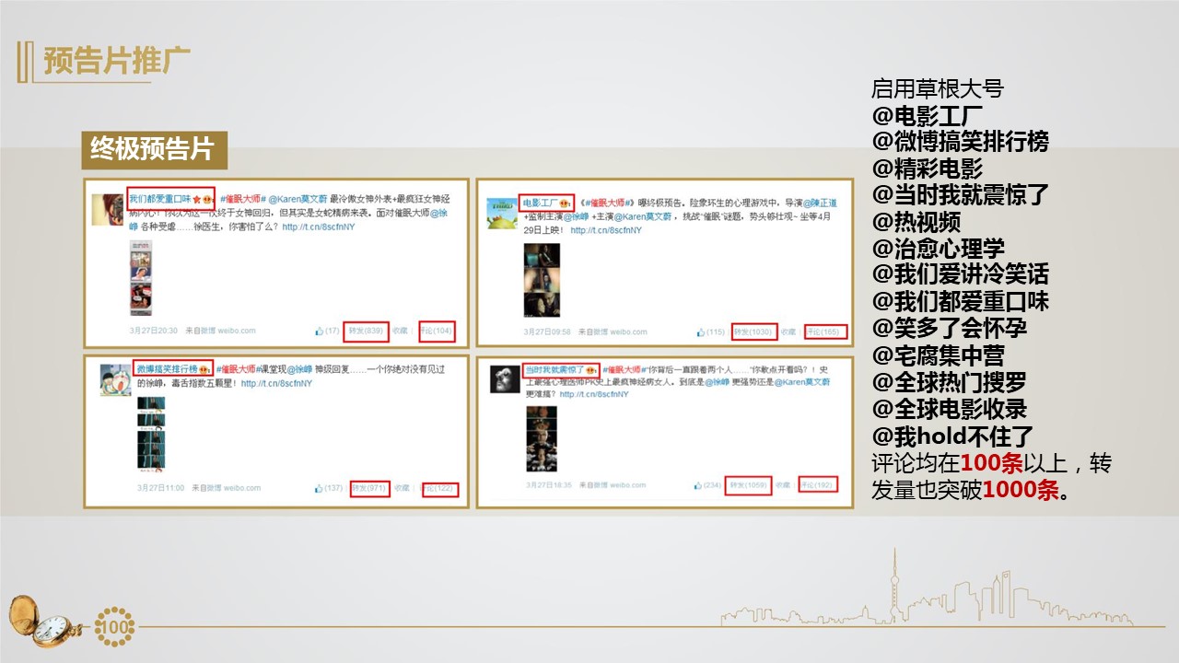The image size is (1179, 663).
Task: Click 收藏 on the 我们都爱重口味 post
Action: click(401, 331)
